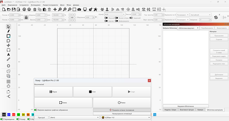Select the Text tool letter A

pos(9,55)
